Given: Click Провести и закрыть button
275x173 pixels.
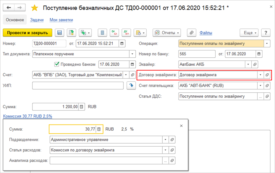Looking at the screenshot, I should click(28, 33).
